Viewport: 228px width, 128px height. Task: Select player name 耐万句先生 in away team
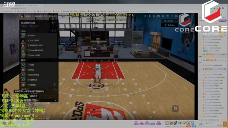coord(34,75)
